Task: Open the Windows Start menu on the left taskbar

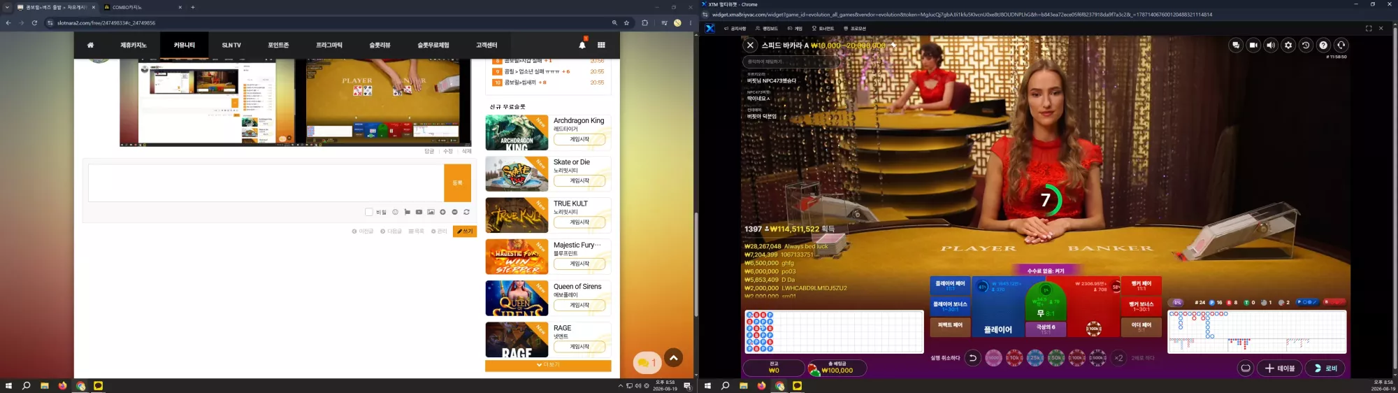Action: pos(8,385)
